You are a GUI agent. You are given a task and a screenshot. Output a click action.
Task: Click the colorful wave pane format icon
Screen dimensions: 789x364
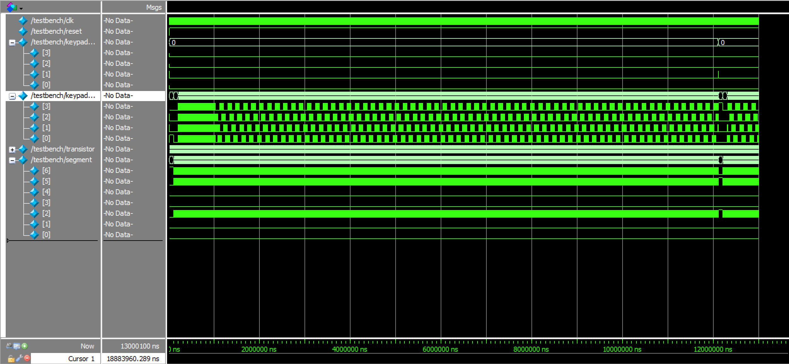11,7
